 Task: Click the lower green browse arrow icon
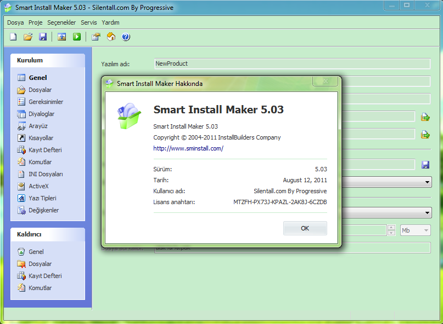point(425,135)
